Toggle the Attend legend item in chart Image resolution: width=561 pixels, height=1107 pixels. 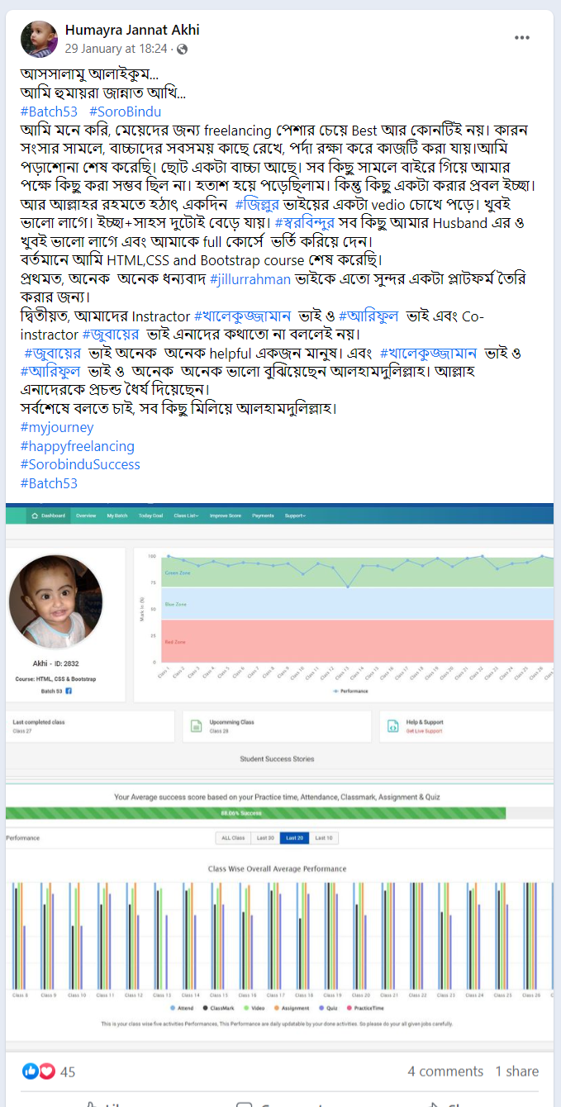[x=182, y=1009]
